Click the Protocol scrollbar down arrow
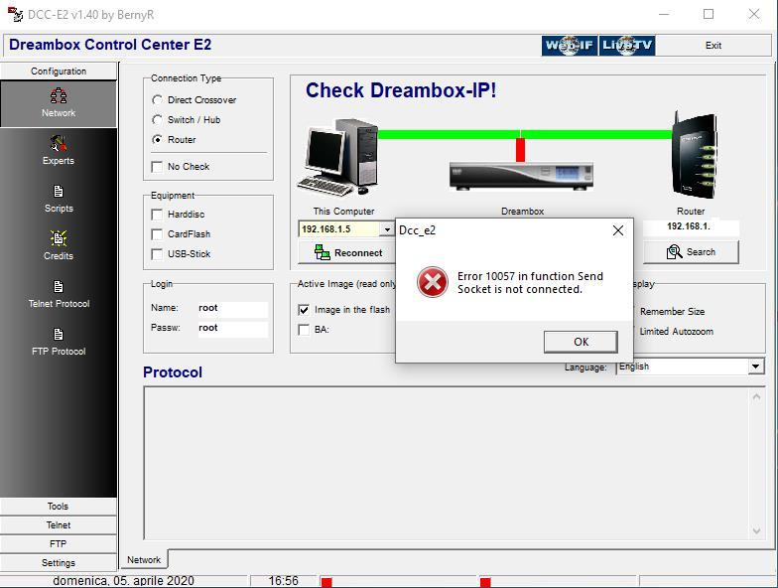Screen dimensions: 778x588 coord(756,530)
